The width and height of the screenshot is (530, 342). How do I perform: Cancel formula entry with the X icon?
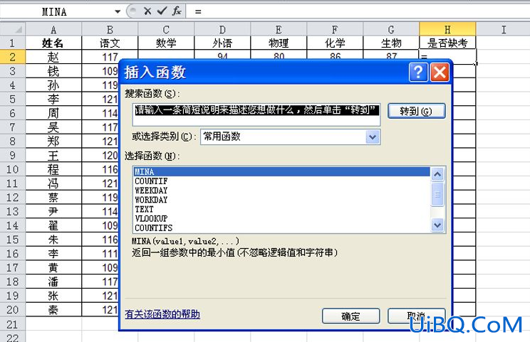[147, 11]
